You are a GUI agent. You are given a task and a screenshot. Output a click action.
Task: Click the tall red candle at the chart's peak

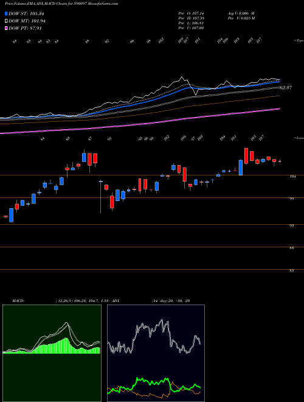click(246, 155)
